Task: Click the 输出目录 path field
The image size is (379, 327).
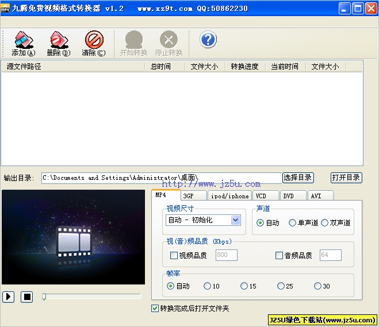Action: [162, 178]
